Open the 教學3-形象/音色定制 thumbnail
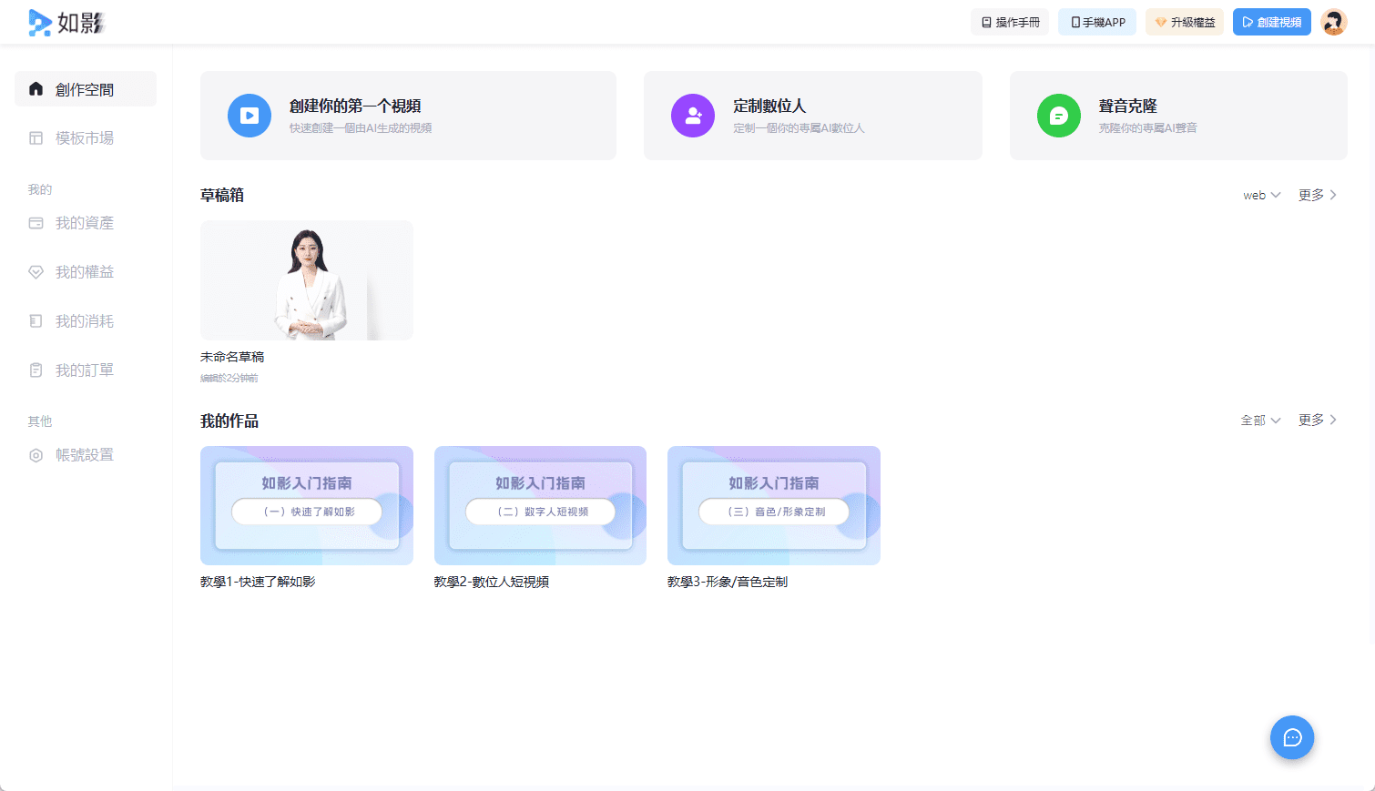 pyautogui.click(x=774, y=505)
